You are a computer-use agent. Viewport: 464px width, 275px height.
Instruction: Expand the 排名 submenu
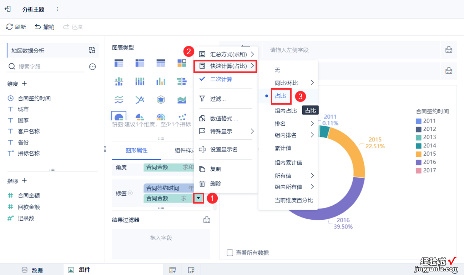coord(288,124)
